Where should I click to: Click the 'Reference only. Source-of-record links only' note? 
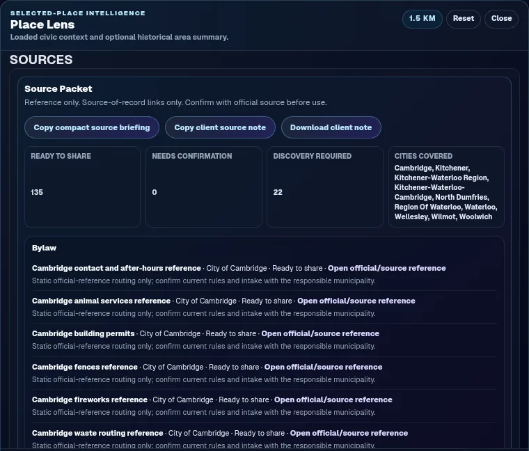click(x=175, y=102)
